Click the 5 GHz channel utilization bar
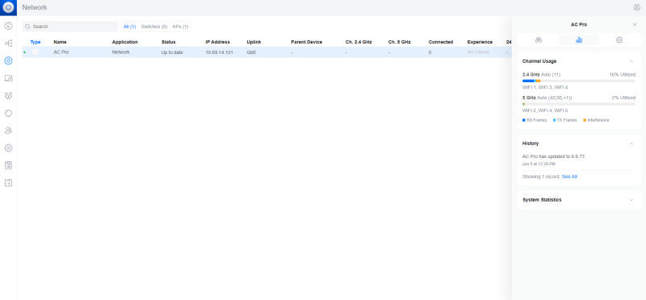This screenshot has width=646, height=300. pos(579,104)
